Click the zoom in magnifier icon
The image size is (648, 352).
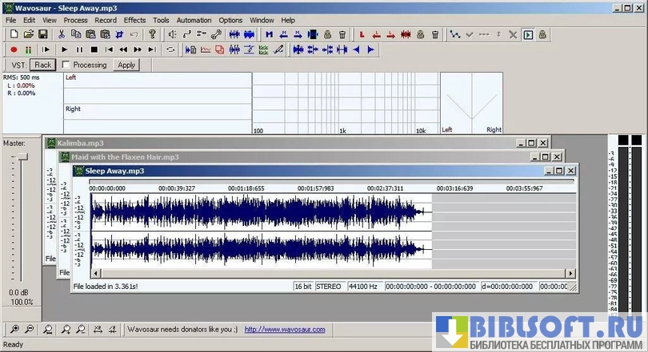coord(14,329)
